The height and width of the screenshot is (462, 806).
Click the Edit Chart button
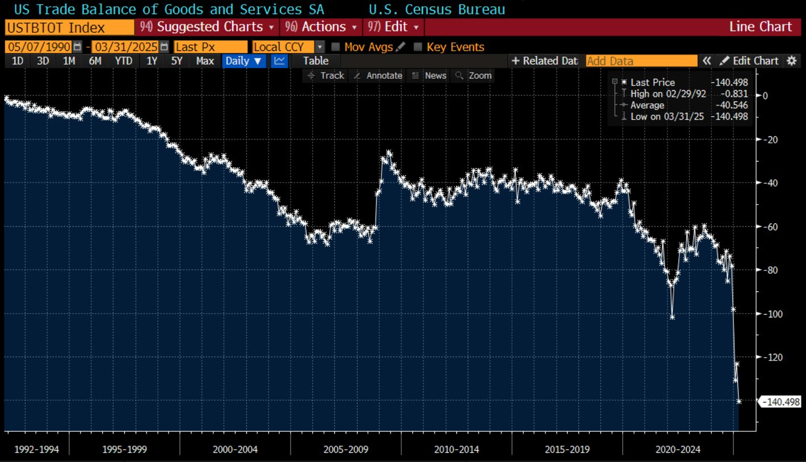click(749, 61)
